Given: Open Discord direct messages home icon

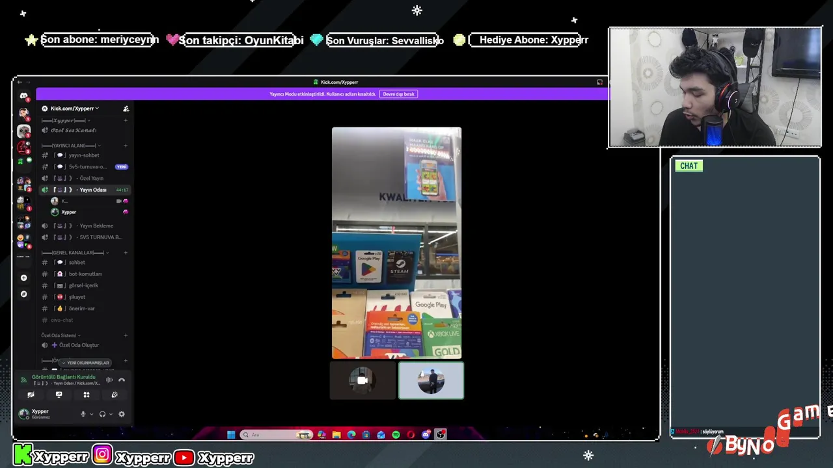Looking at the screenshot, I should [23, 96].
